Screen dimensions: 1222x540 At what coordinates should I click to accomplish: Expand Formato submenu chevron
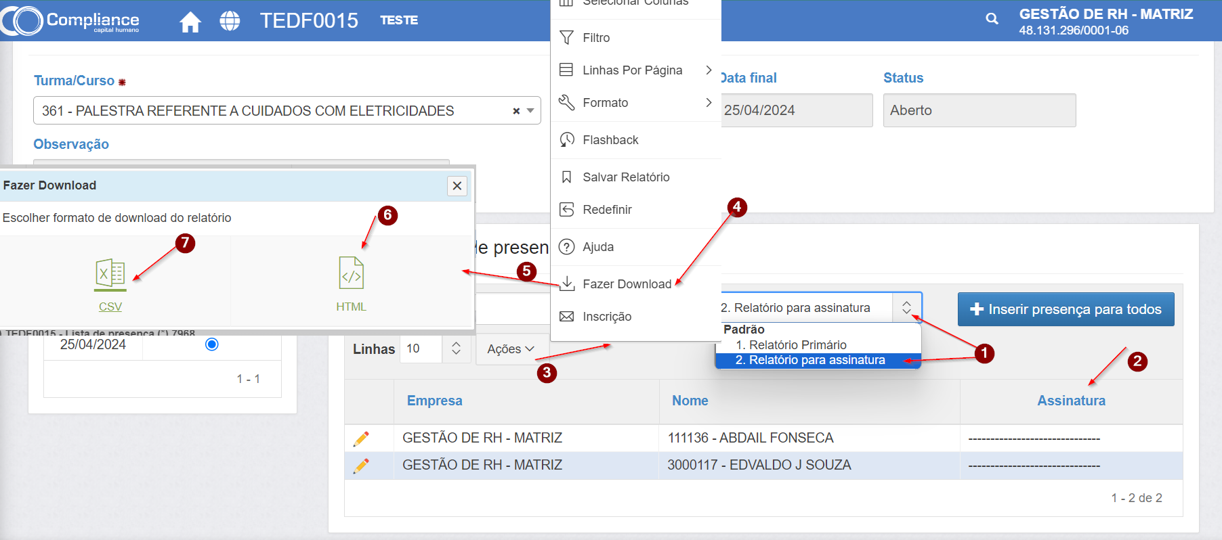[709, 102]
